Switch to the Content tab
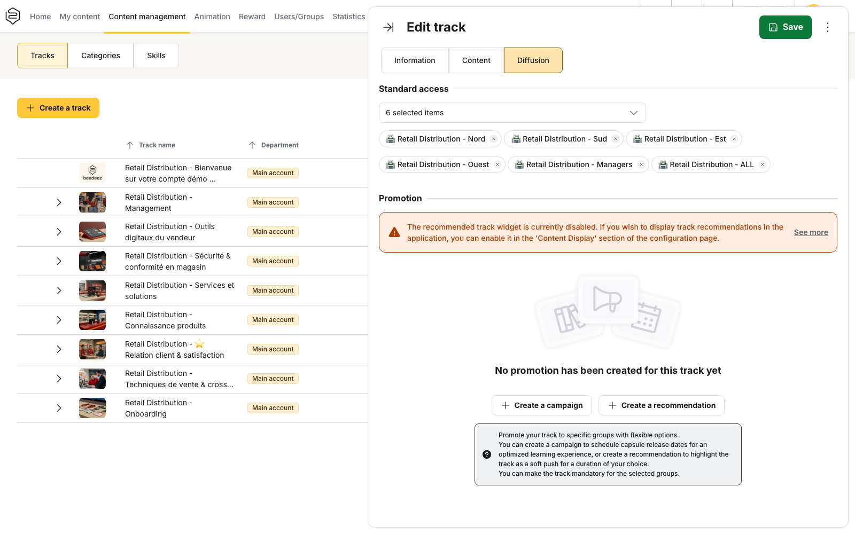Viewport: 855px width, 534px height. tap(476, 60)
